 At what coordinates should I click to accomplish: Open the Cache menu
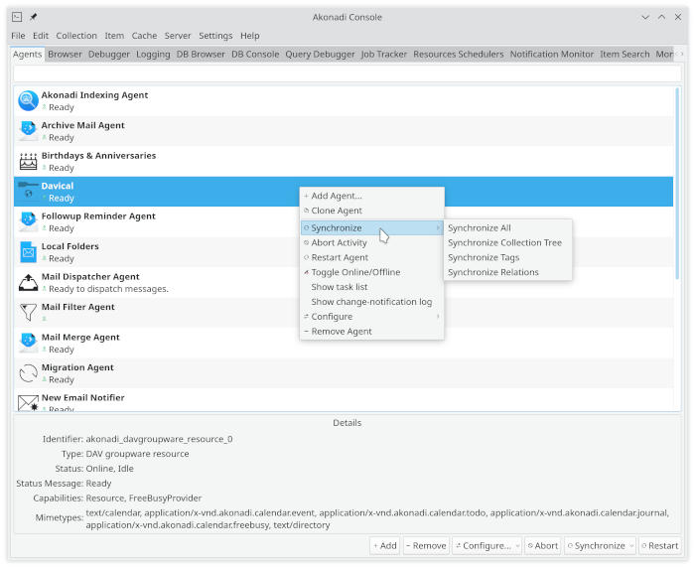[144, 36]
